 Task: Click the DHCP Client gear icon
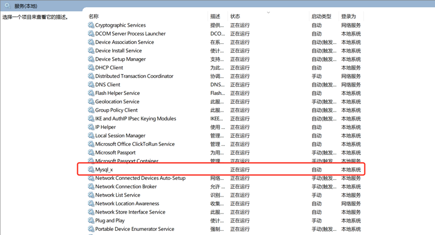tap(91, 68)
